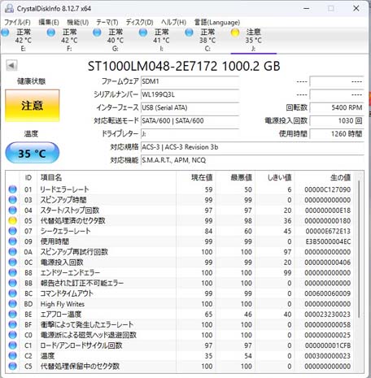
Task: Click status orb of row C0 磁気ヘッド退避回数
Action: (12, 335)
